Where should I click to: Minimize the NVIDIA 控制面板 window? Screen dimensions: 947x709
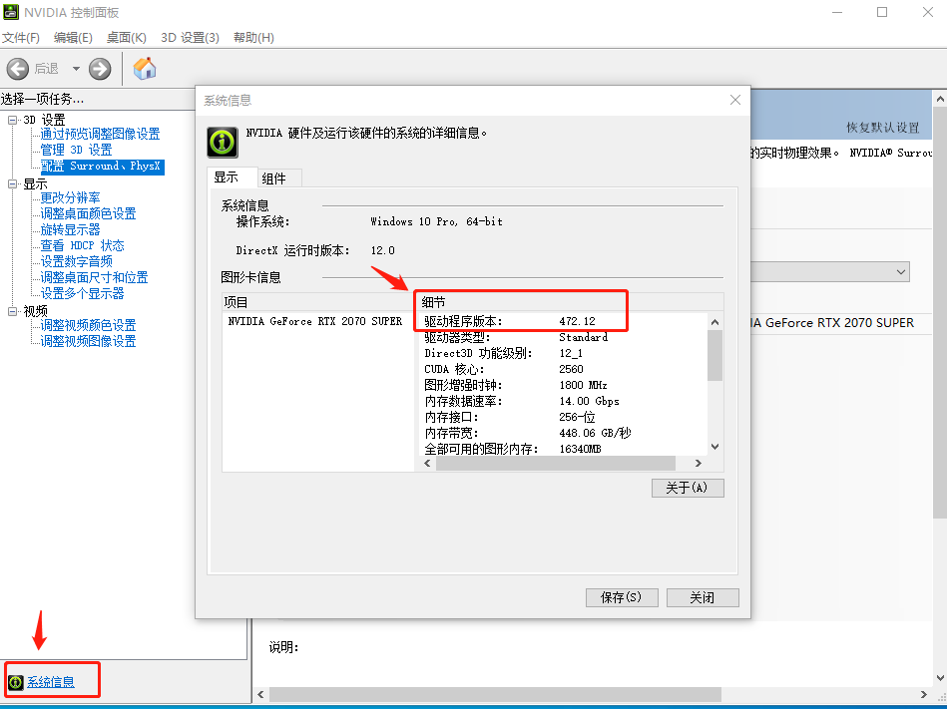(x=837, y=12)
